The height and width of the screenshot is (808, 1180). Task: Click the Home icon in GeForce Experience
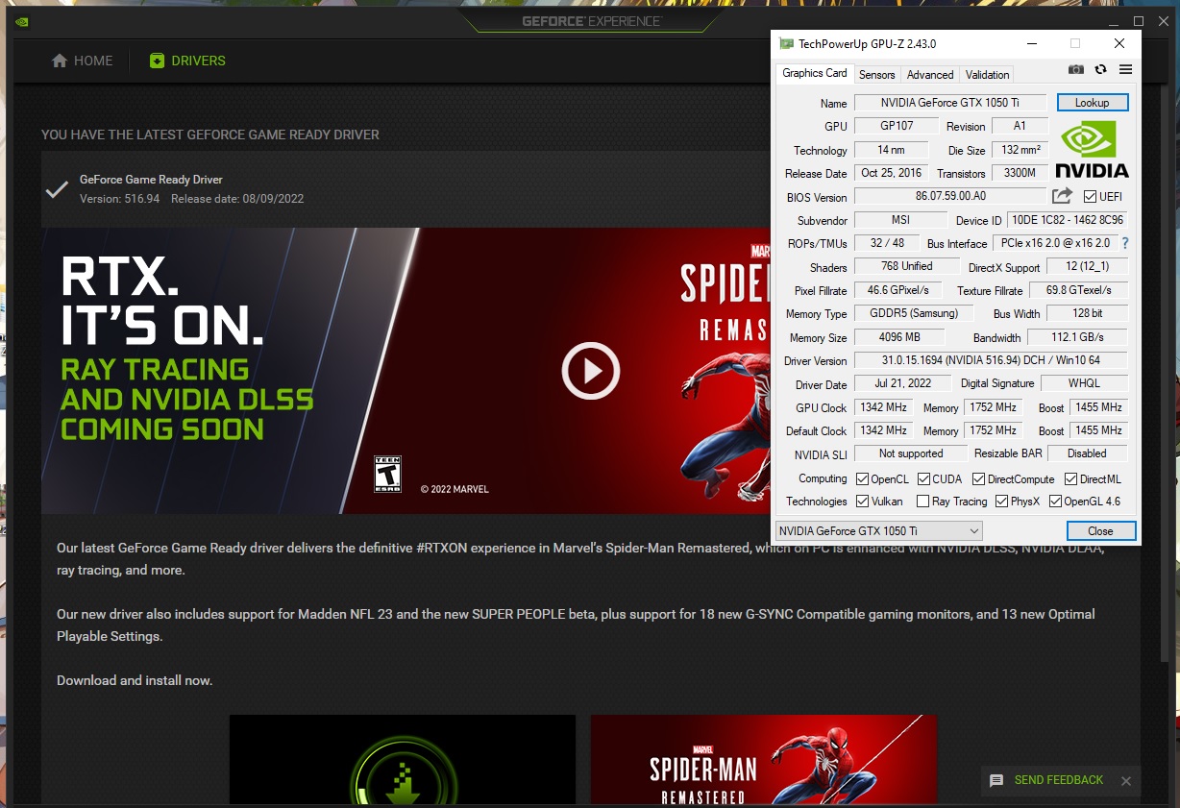point(60,61)
